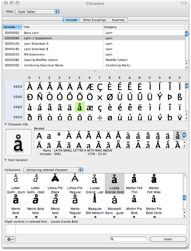Image resolution: width=191 pixels, height=251 pixels.
Task: Click the character grid scrollbar thumb
Action: click(x=187, y=86)
